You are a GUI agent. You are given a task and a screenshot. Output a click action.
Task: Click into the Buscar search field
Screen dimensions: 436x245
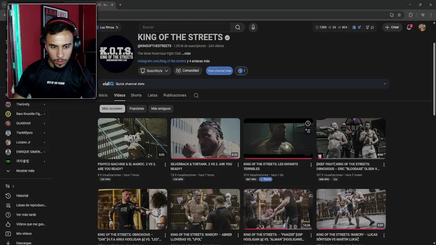coord(184,27)
